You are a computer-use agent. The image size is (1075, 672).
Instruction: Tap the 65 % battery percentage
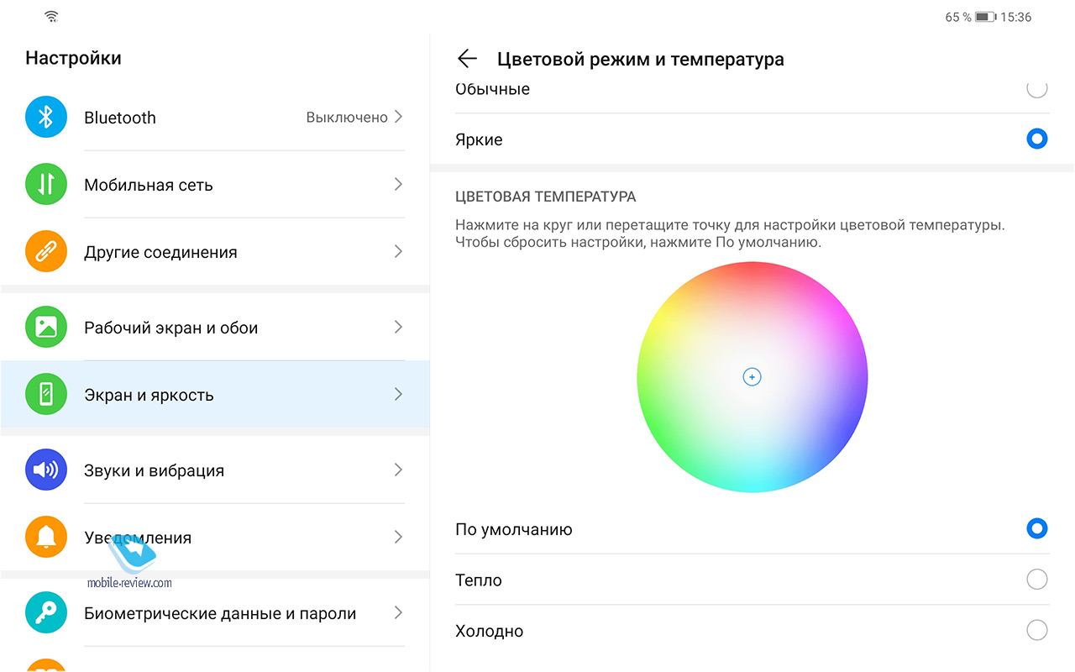(x=957, y=17)
